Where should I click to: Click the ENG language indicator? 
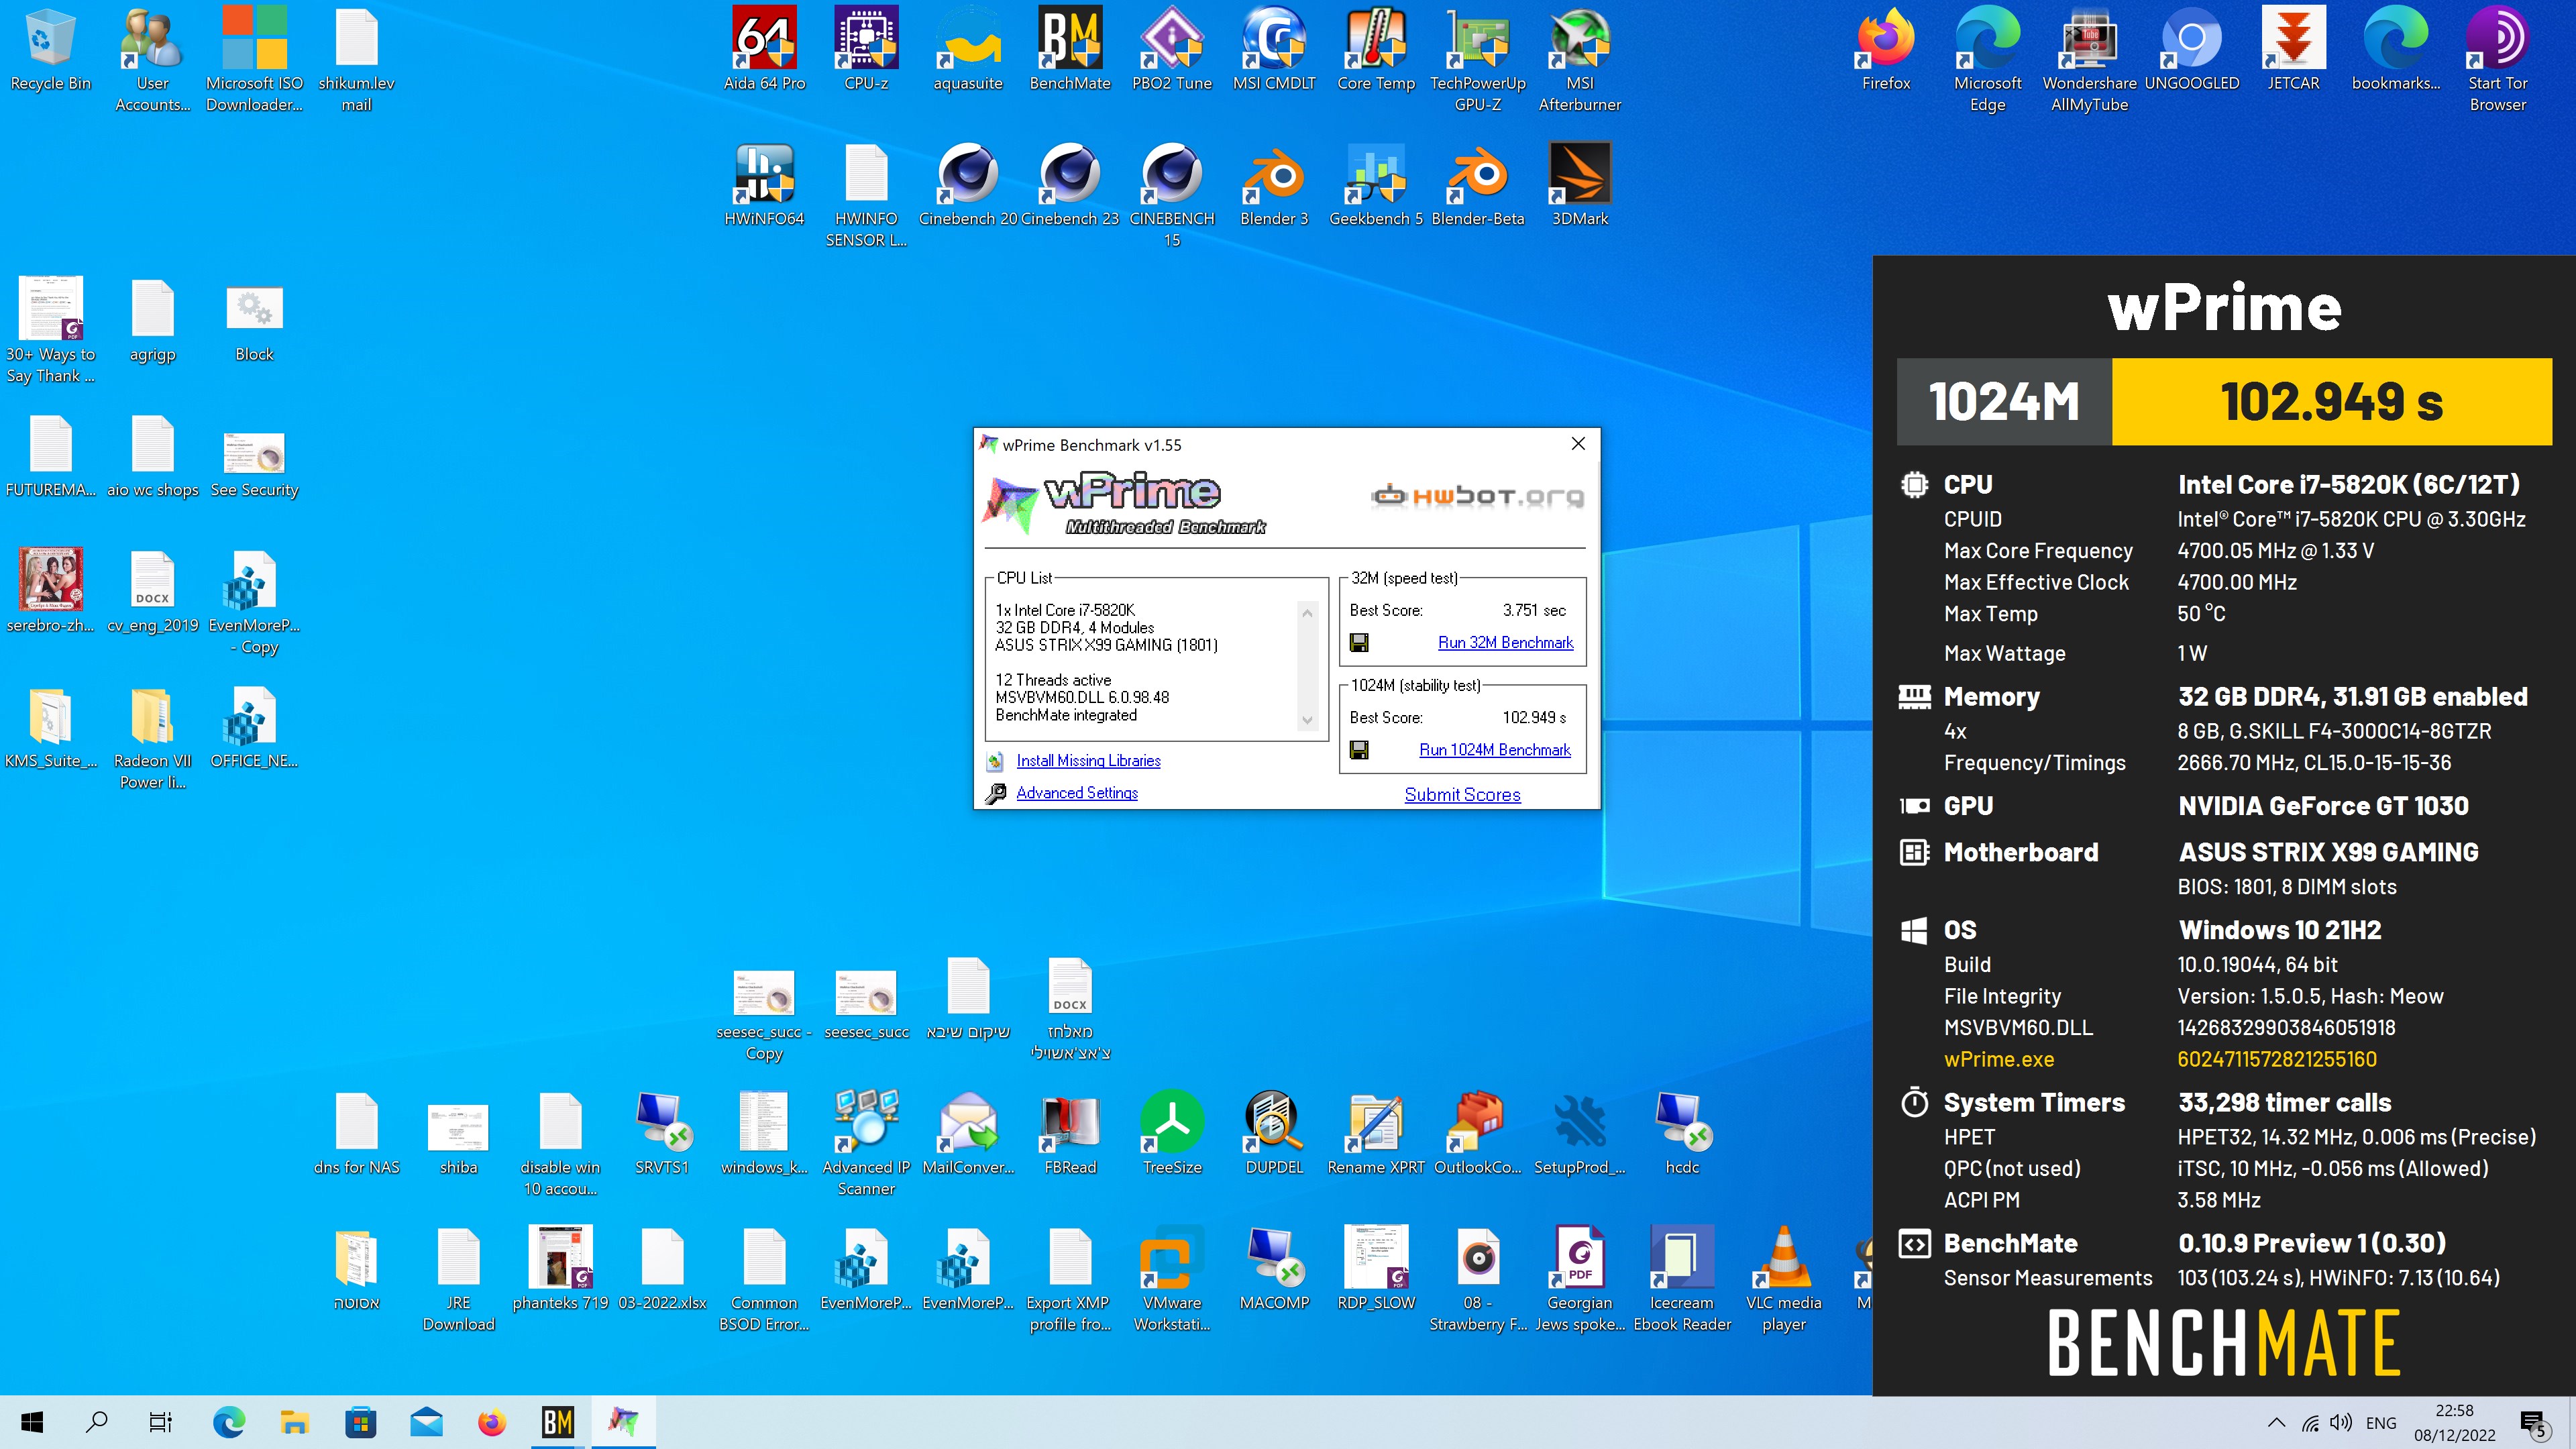coord(2381,1422)
